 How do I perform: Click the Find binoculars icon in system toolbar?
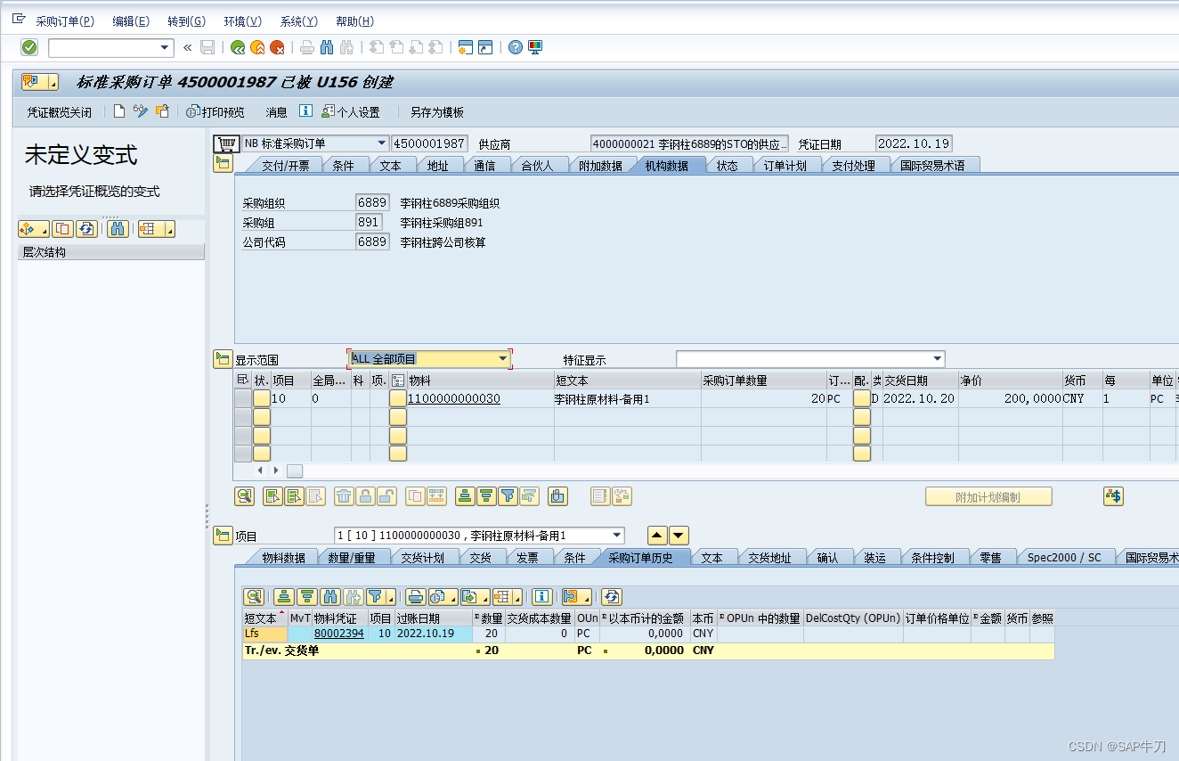click(x=327, y=47)
